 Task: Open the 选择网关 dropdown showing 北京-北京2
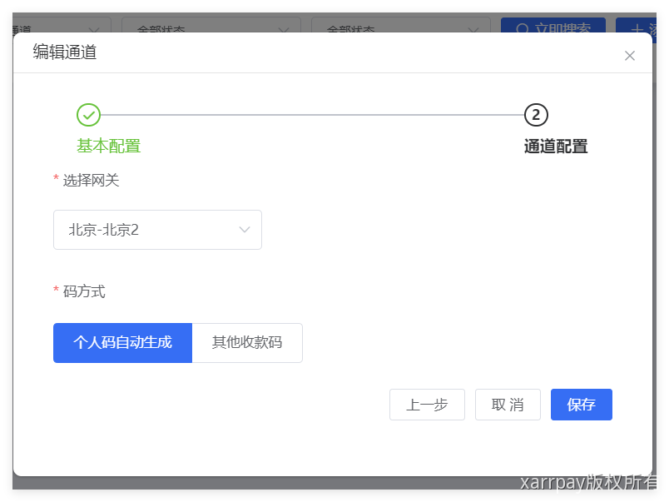(157, 230)
